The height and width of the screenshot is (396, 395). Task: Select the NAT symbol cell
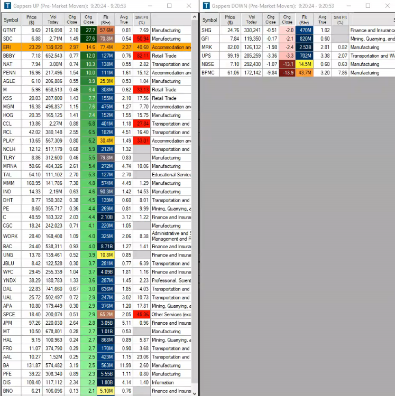pyautogui.click(x=11, y=64)
